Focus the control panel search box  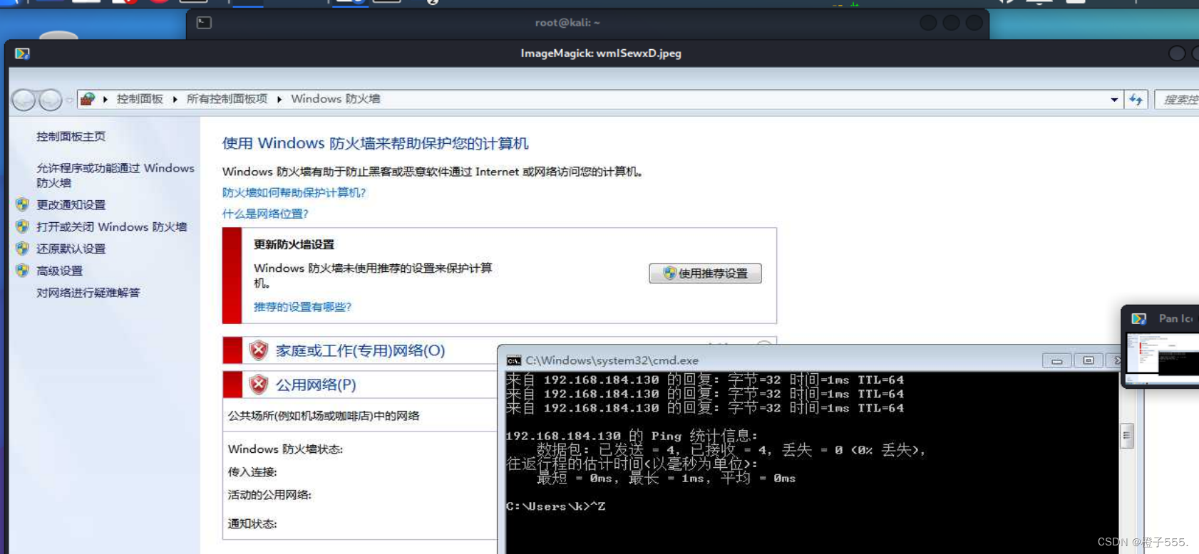coord(1177,100)
